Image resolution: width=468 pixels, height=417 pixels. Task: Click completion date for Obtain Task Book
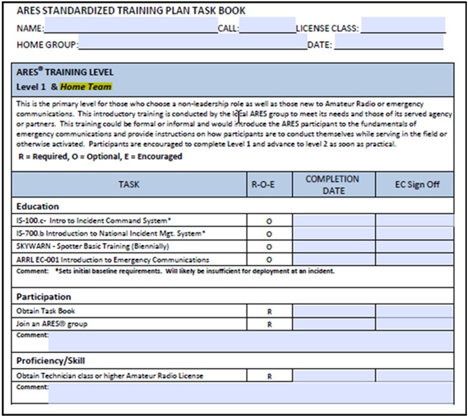pos(333,311)
